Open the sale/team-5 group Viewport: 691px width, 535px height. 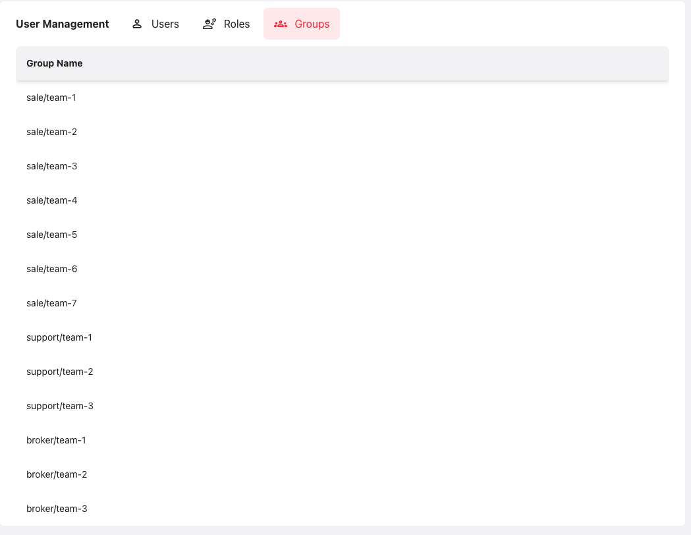pyautogui.click(x=343, y=235)
